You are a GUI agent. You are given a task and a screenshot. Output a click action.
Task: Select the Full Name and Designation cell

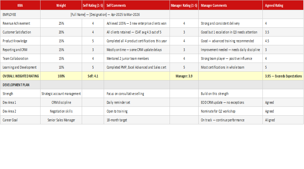click(105, 15)
